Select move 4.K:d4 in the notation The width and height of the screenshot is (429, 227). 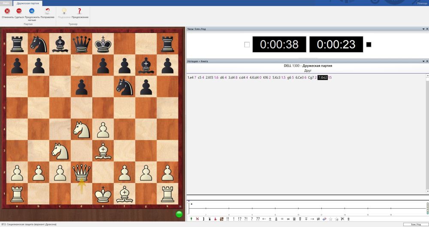(x=254, y=78)
